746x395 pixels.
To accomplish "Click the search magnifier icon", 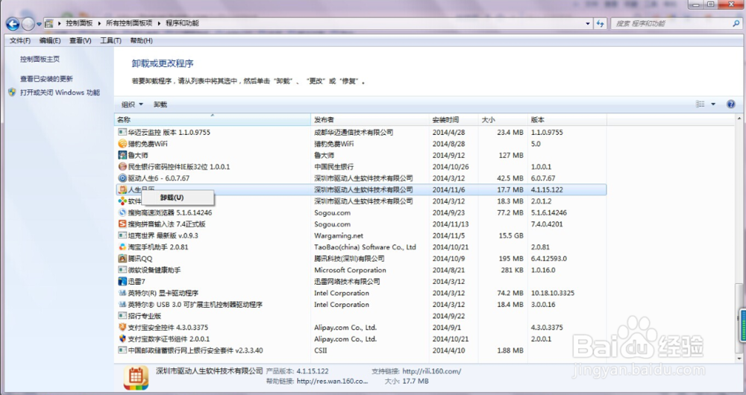I will (x=736, y=23).
